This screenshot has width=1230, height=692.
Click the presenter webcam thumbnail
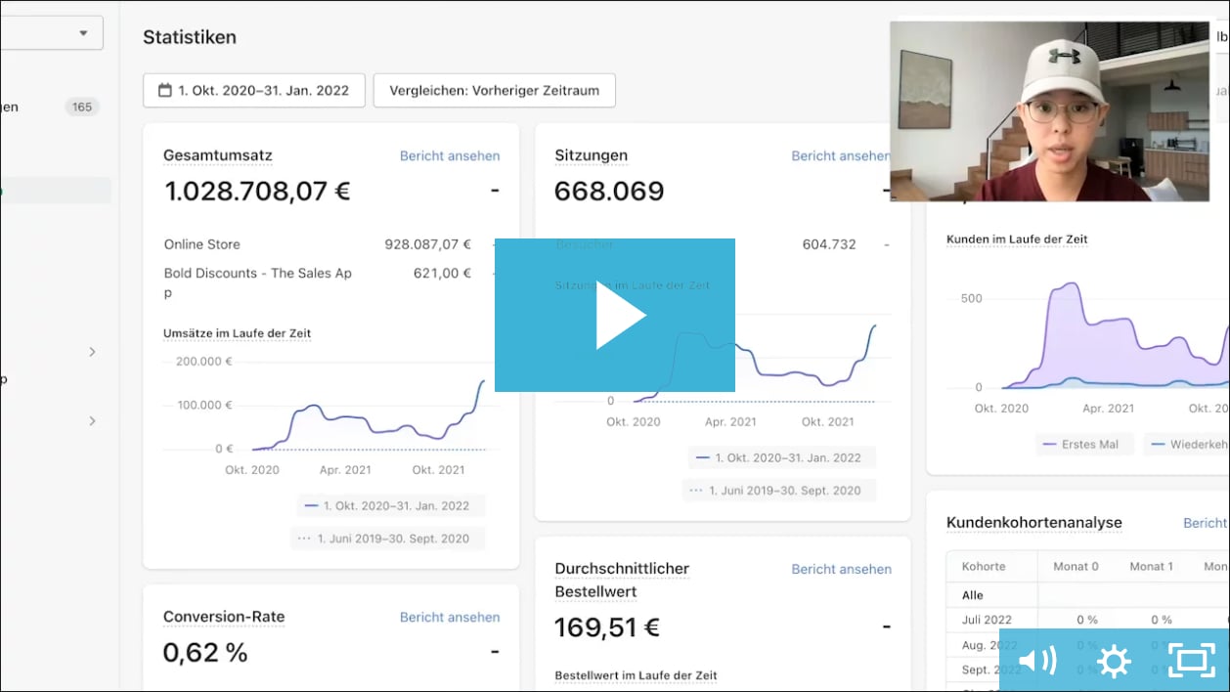pos(1049,111)
